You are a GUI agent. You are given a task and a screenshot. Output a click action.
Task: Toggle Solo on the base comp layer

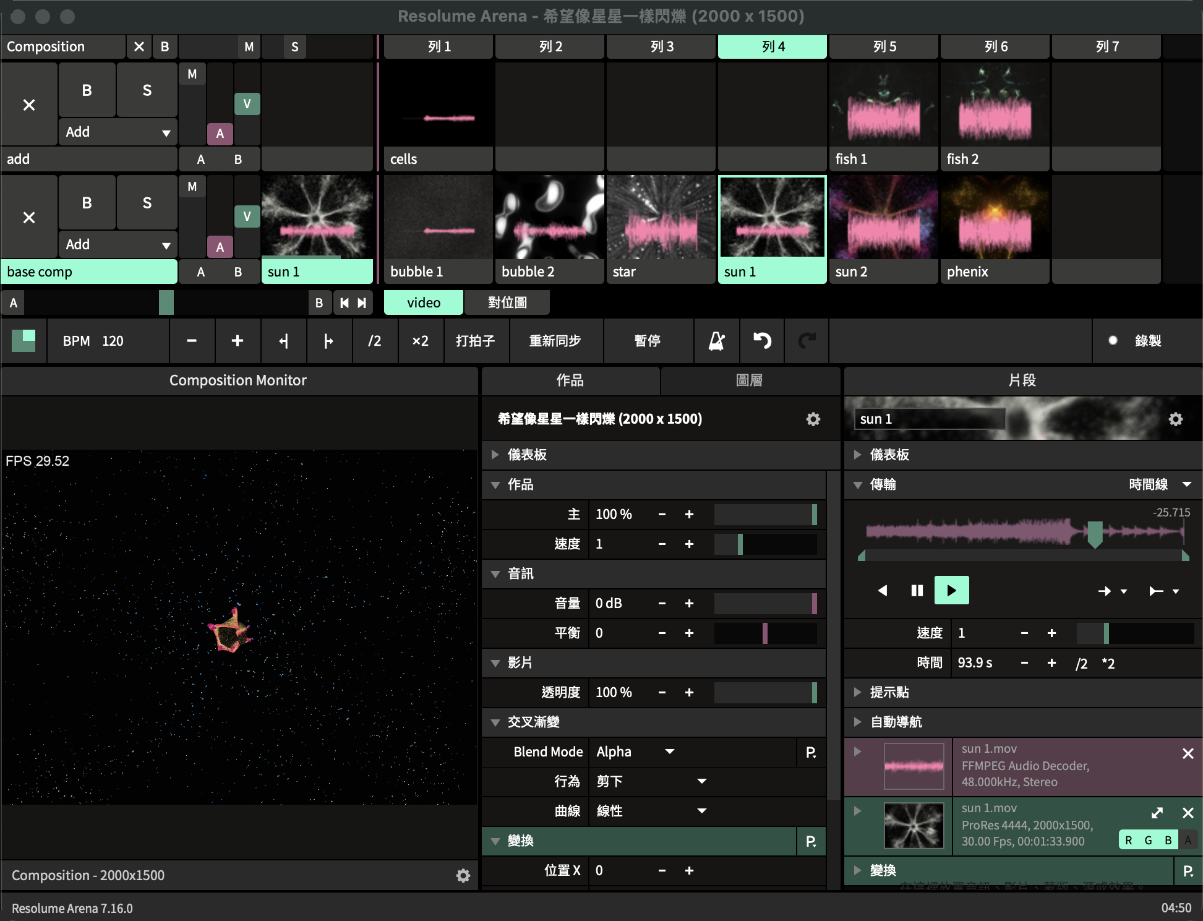(x=147, y=203)
